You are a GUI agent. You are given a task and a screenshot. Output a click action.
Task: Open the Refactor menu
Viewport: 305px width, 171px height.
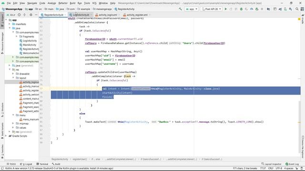pos(63,3)
